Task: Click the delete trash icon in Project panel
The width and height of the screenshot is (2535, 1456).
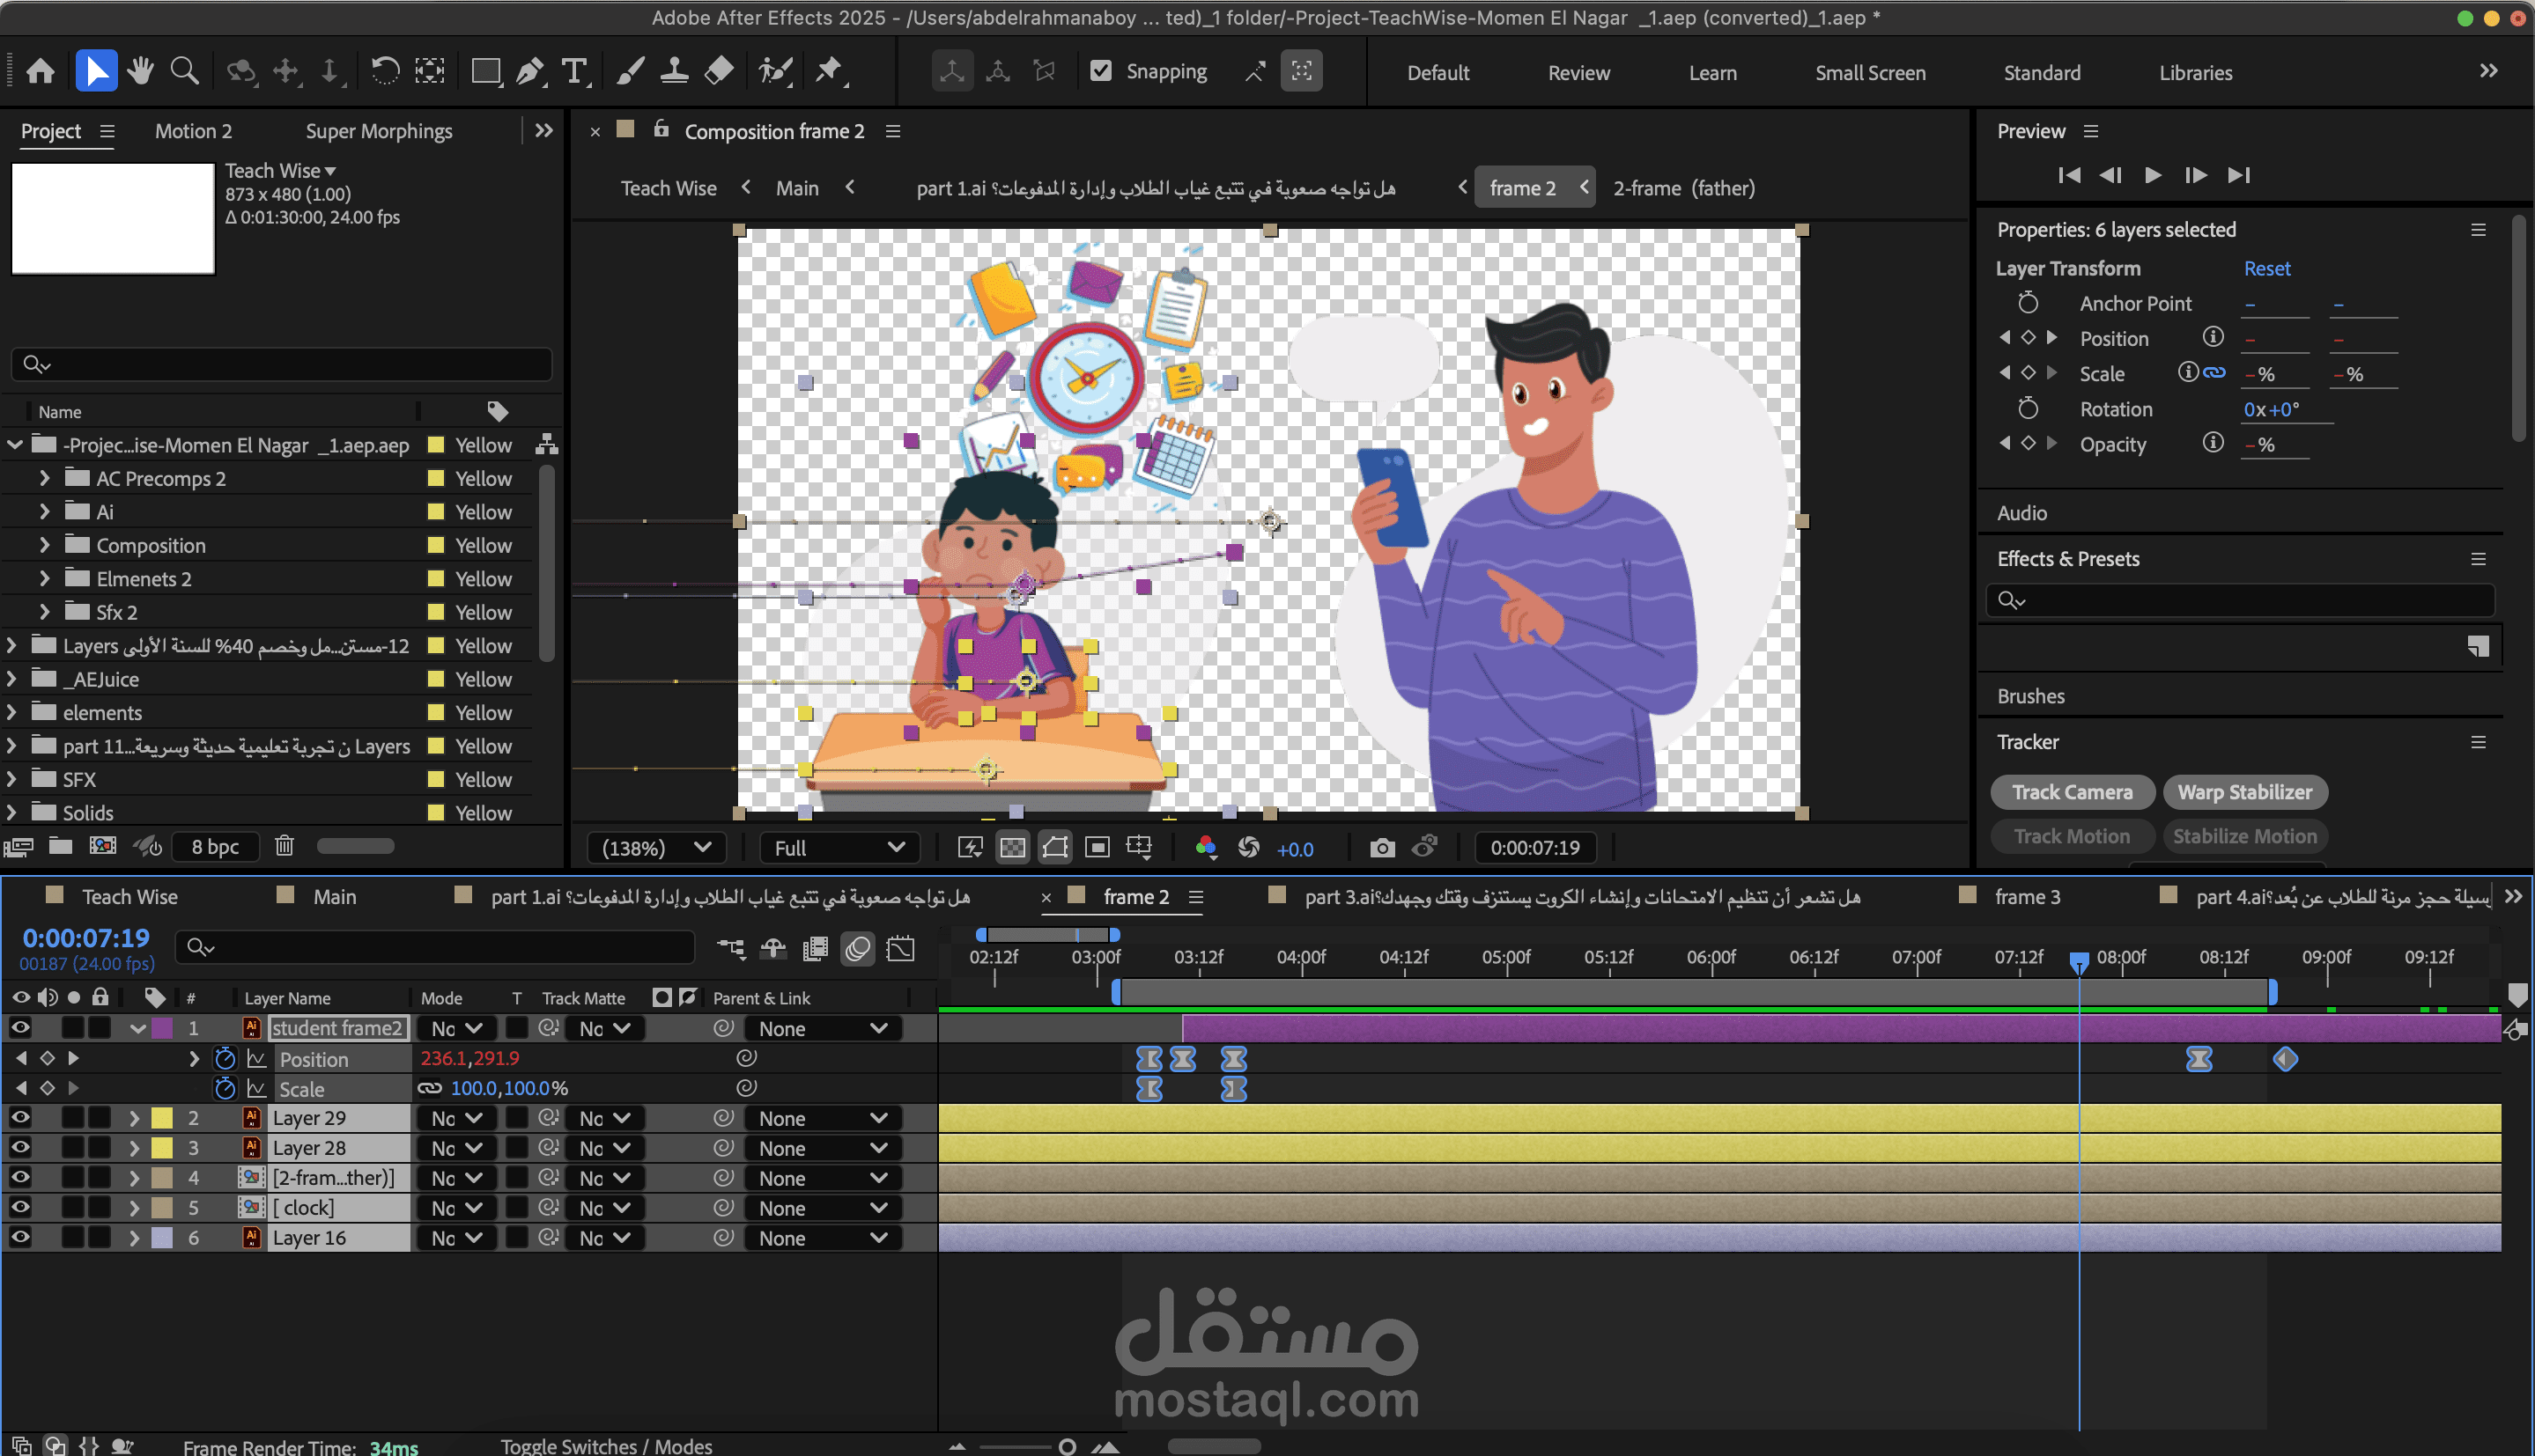Action: tap(285, 846)
